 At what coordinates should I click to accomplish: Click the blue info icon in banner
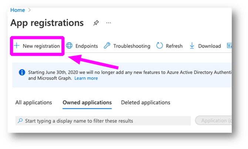click(x=22, y=72)
